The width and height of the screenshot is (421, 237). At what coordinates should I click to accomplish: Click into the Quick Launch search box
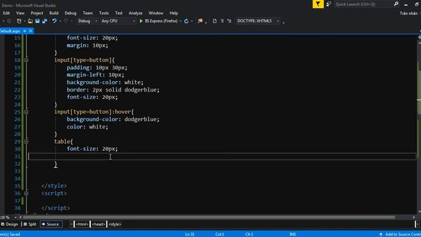click(x=363, y=5)
